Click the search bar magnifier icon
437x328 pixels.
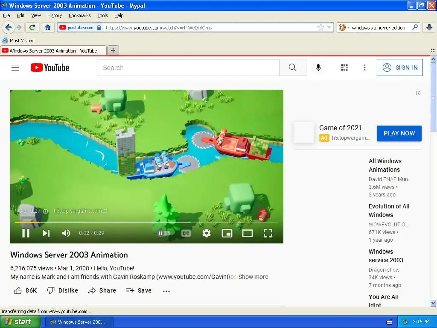click(415, 27)
